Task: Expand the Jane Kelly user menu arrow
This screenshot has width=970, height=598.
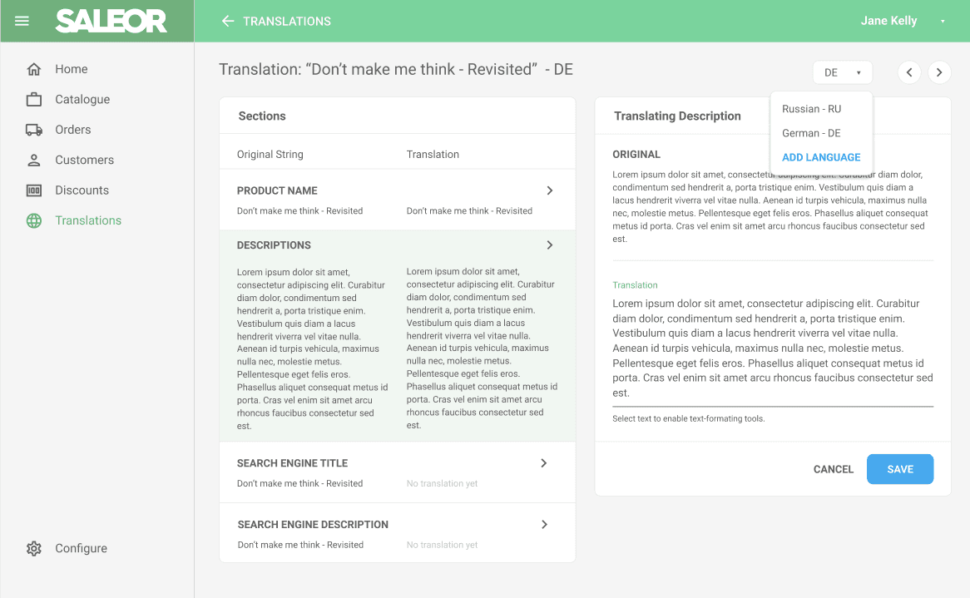Action: tap(943, 21)
